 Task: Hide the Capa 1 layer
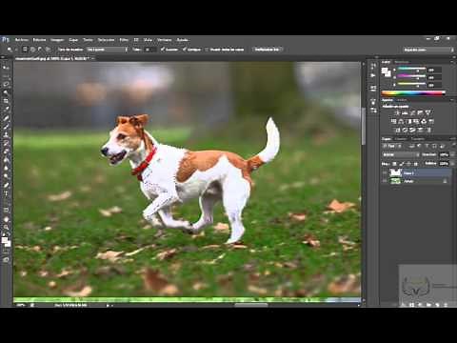point(385,172)
